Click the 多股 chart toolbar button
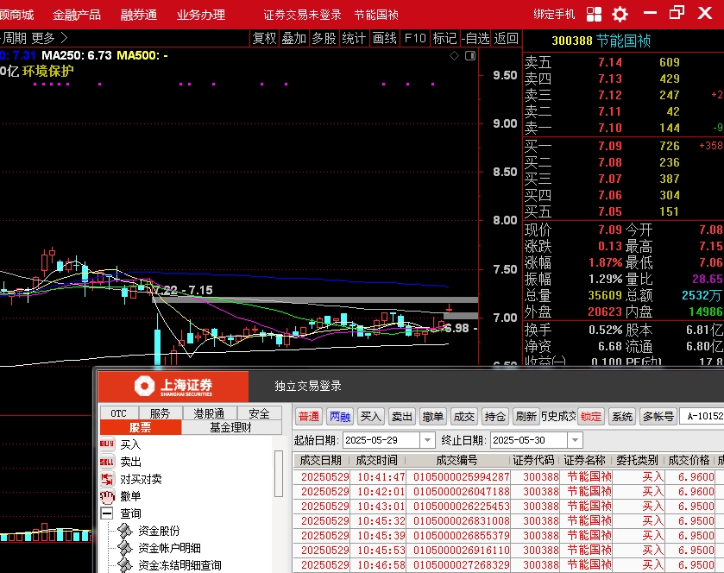Viewport: 724px width, 573px height. [x=324, y=38]
